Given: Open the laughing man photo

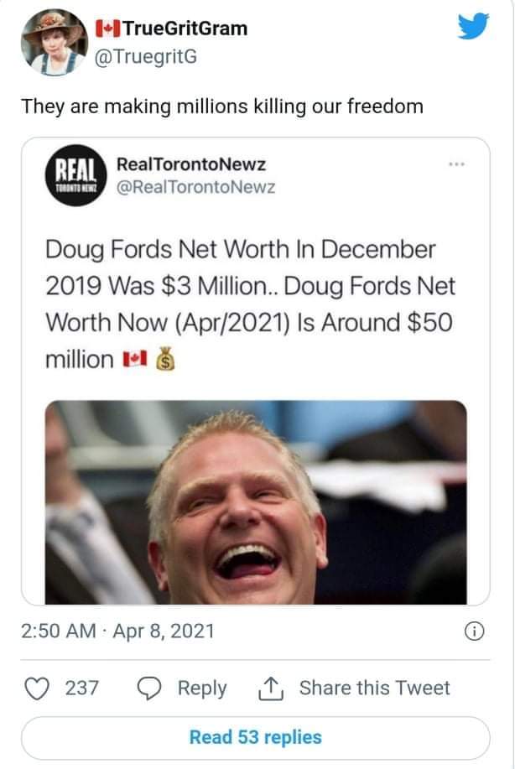Looking at the screenshot, I should point(256,502).
